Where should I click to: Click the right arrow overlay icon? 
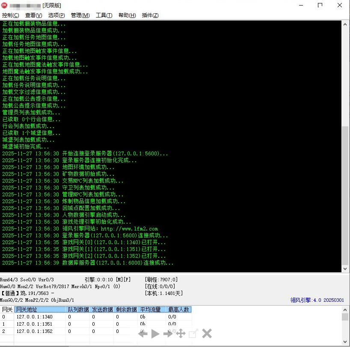pyautogui.click(x=168, y=334)
